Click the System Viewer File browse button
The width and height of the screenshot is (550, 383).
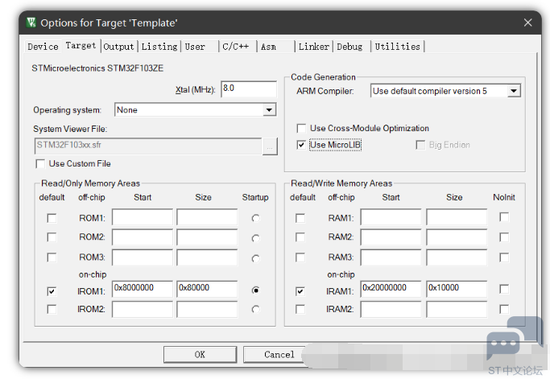[x=270, y=146]
